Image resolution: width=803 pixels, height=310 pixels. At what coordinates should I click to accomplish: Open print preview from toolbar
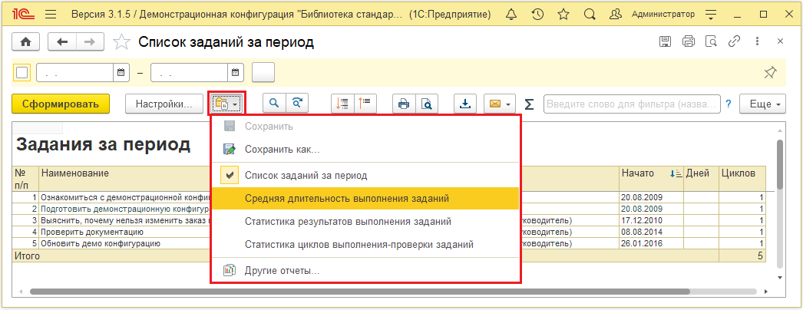pyautogui.click(x=427, y=104)
